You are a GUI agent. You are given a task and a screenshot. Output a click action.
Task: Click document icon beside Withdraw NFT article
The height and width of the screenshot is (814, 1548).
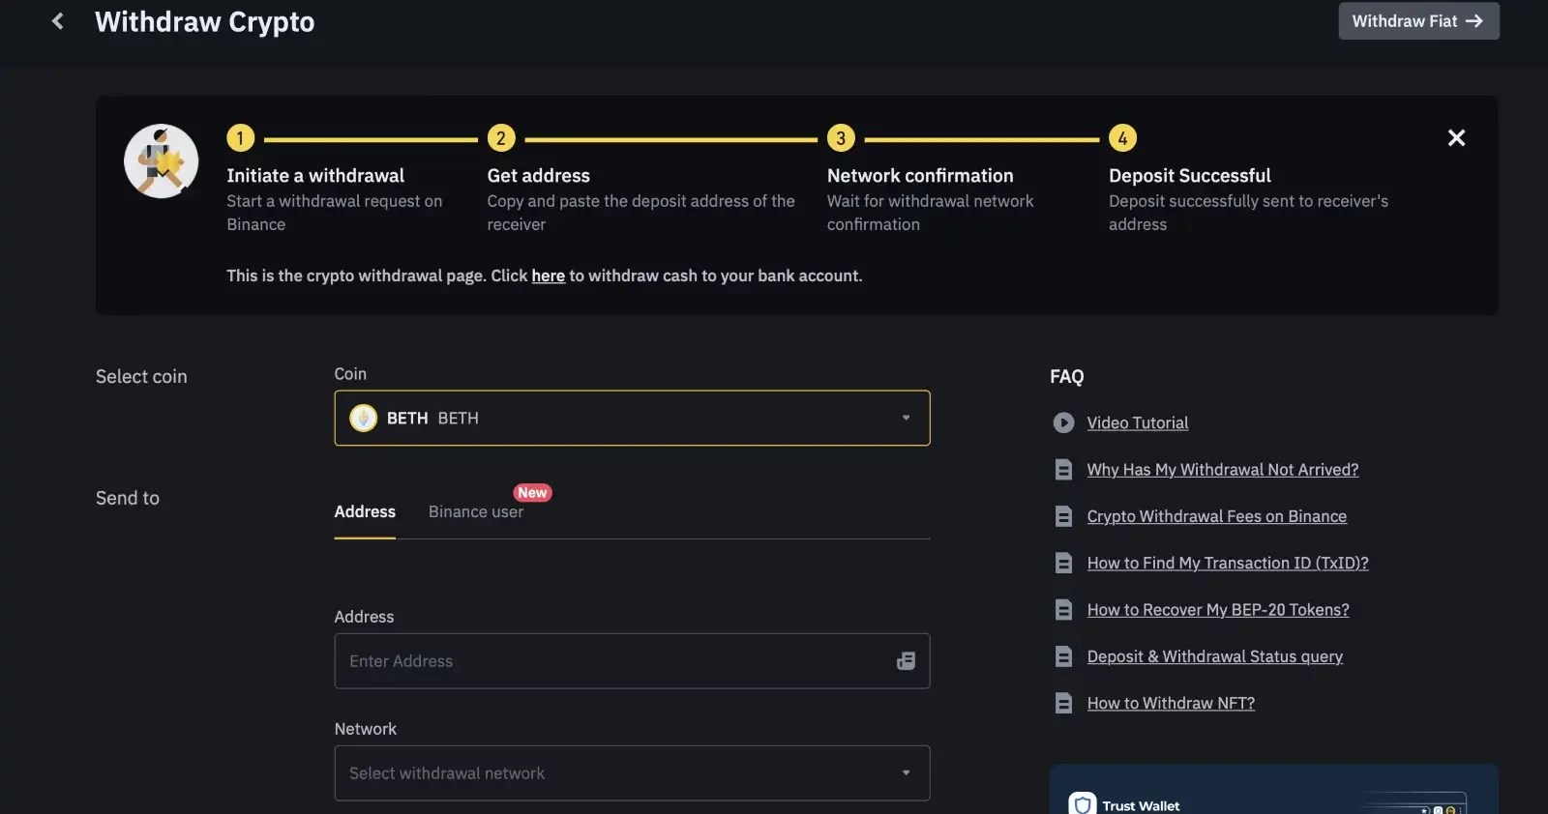click(x=1063, y=703)
